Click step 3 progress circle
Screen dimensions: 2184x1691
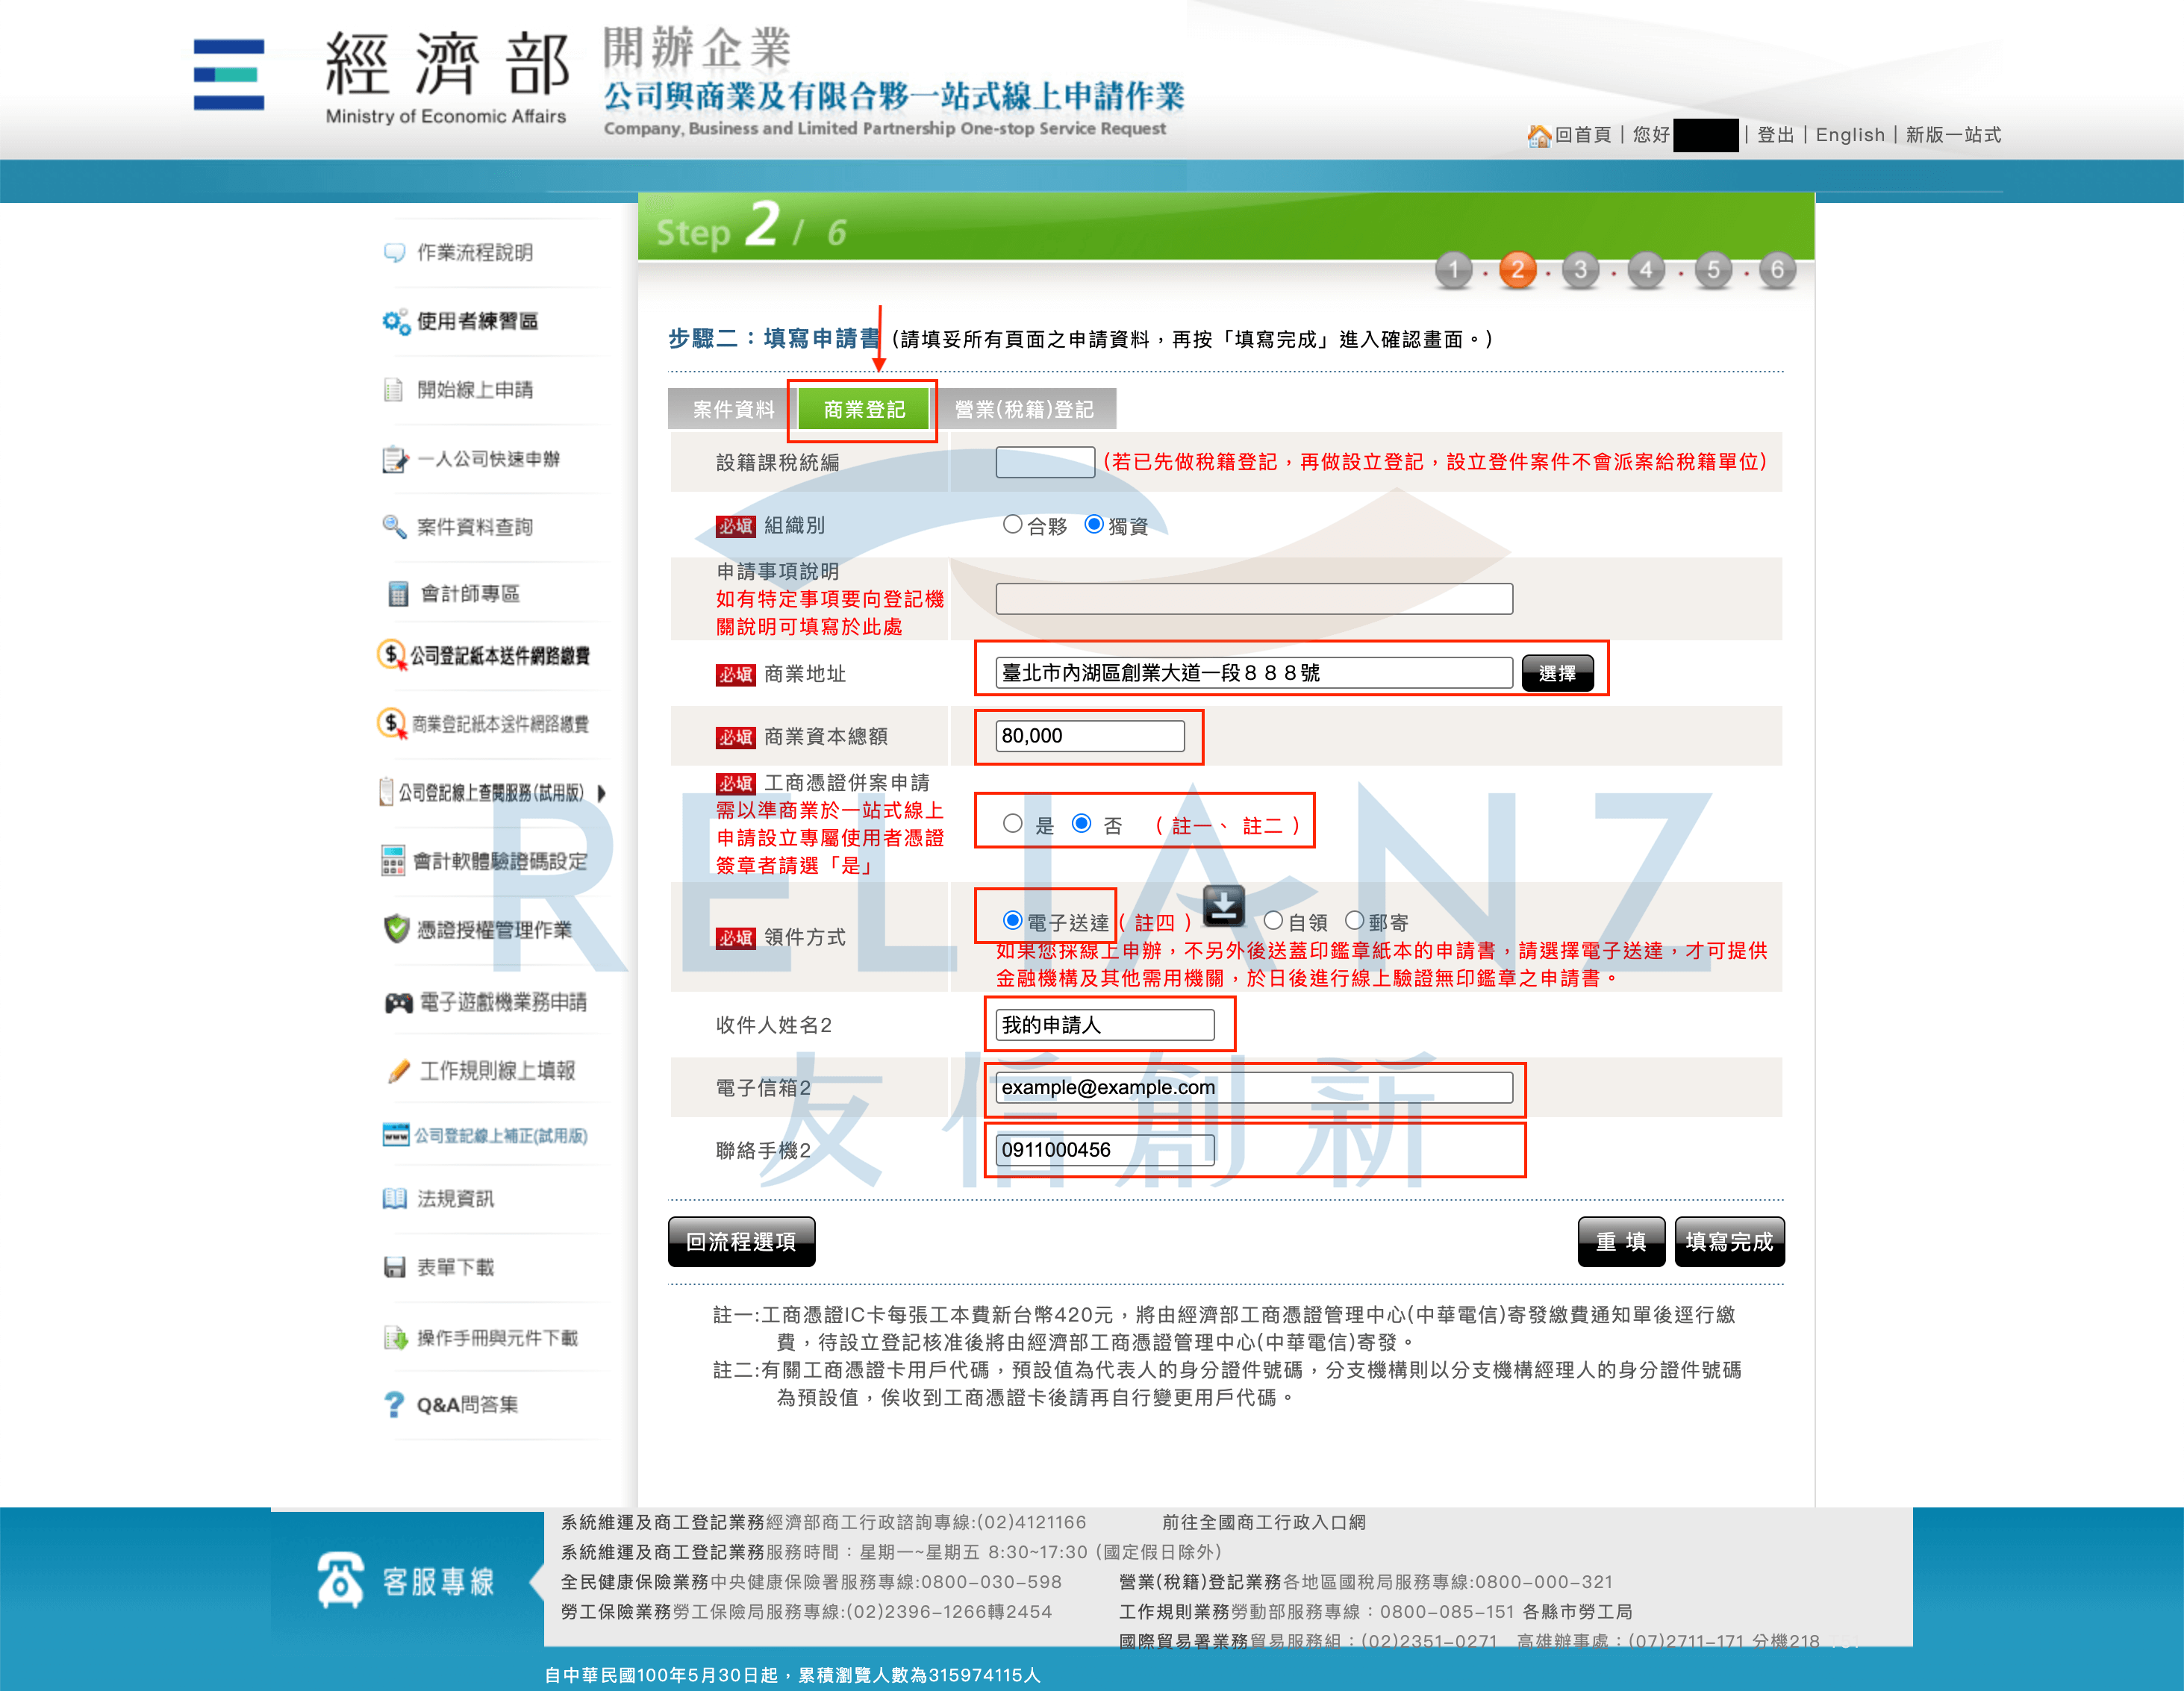point(1581,270)
